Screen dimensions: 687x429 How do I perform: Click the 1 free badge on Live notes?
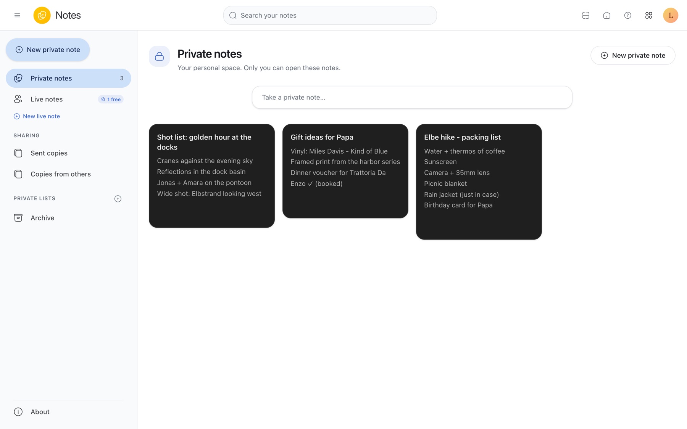[111, 99]
